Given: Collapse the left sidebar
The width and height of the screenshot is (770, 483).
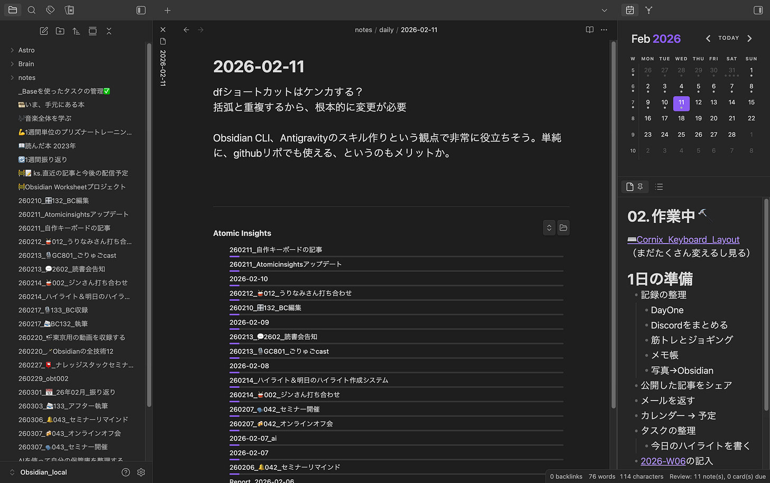Looking at the screenshot, I should 140,10.
